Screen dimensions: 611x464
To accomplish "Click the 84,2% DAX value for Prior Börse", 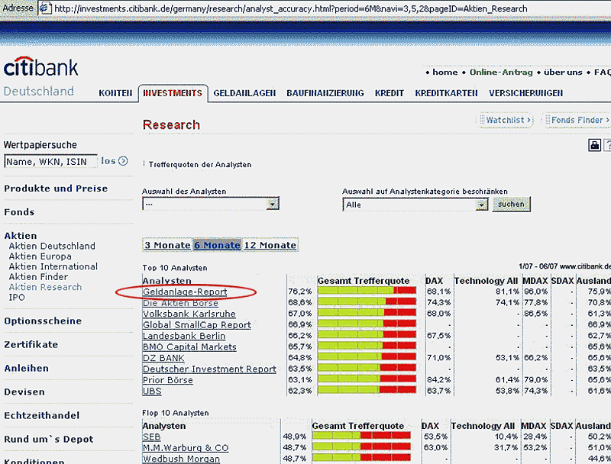I will (438, 380).
